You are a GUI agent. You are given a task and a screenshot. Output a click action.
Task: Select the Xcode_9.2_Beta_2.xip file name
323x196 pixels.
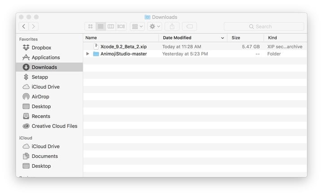click(124, 47)
